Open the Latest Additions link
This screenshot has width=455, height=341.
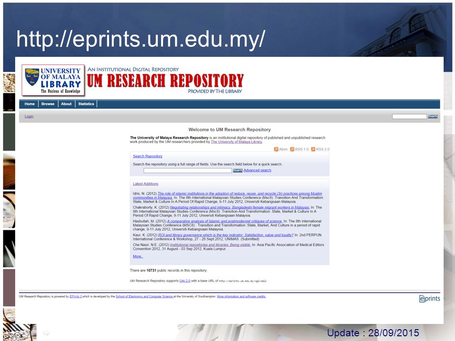146,184
